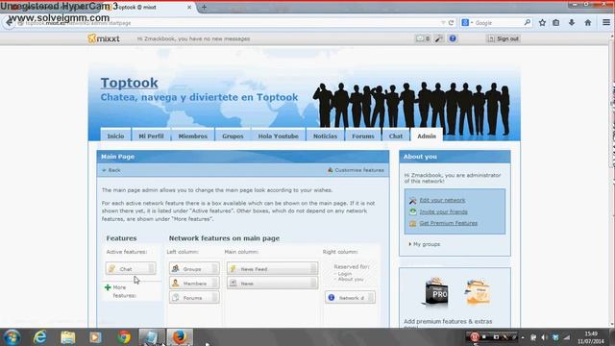Viewport: 615px width, 346px height.
Task: Open the Grupos tab
Action: [233, 136]
